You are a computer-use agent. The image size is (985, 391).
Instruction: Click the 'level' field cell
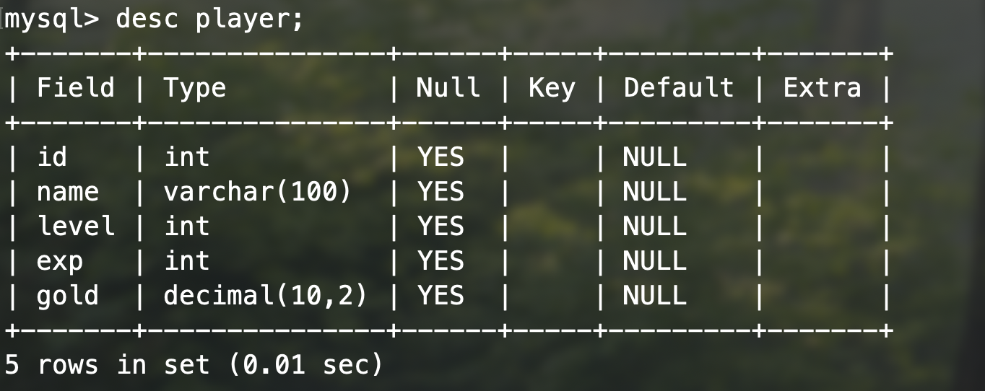pos(75,226)
